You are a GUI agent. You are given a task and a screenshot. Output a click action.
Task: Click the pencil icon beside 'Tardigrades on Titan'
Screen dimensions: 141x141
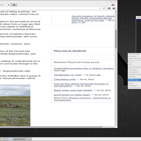84,75
